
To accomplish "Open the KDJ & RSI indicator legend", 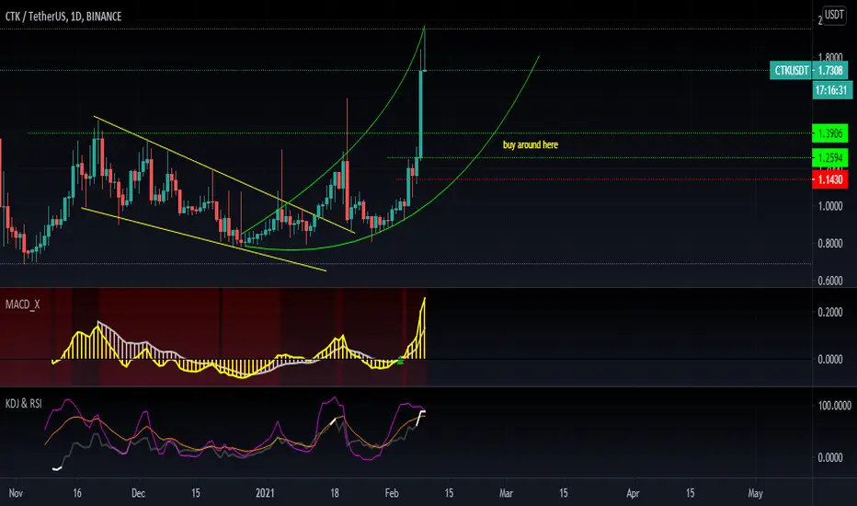I will [x=24, y=404].
